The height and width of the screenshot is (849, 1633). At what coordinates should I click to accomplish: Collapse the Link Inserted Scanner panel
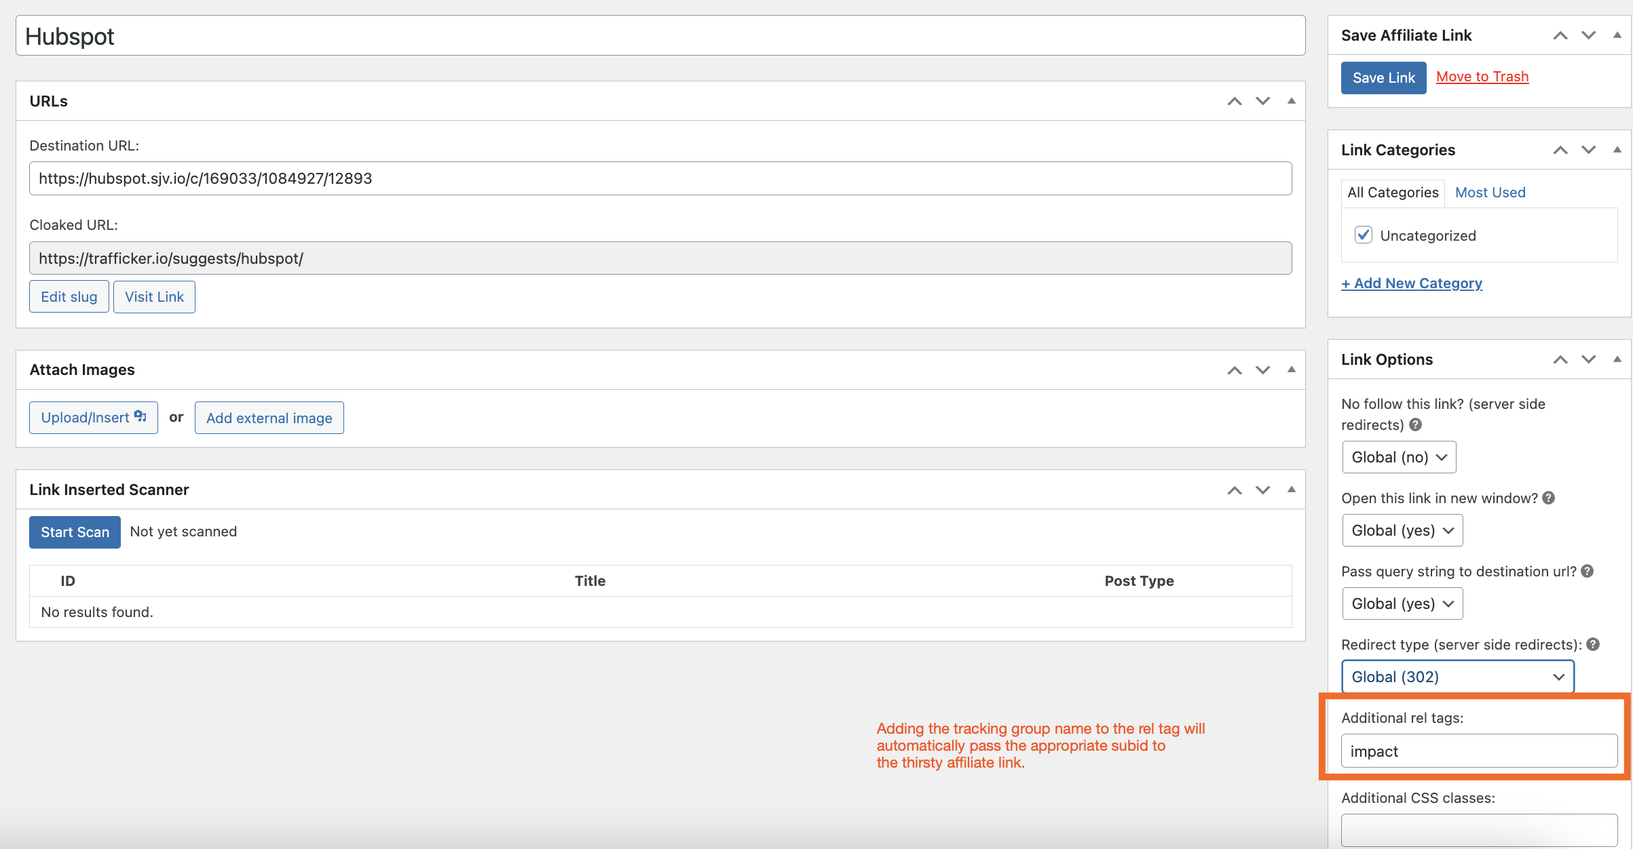pos(1291,490)
